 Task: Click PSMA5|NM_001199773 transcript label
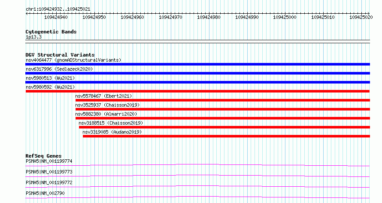pyautogui.click(x=49, y=172)
